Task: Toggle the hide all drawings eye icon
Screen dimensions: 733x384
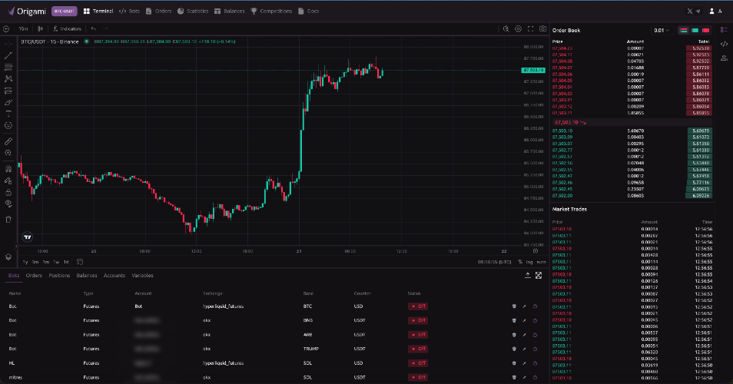Action: (8, 204)
